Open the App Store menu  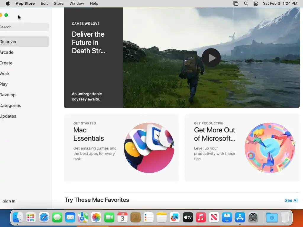(25, 4)
